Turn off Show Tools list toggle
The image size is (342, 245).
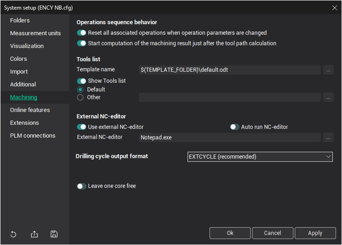[x=82, y=81]
